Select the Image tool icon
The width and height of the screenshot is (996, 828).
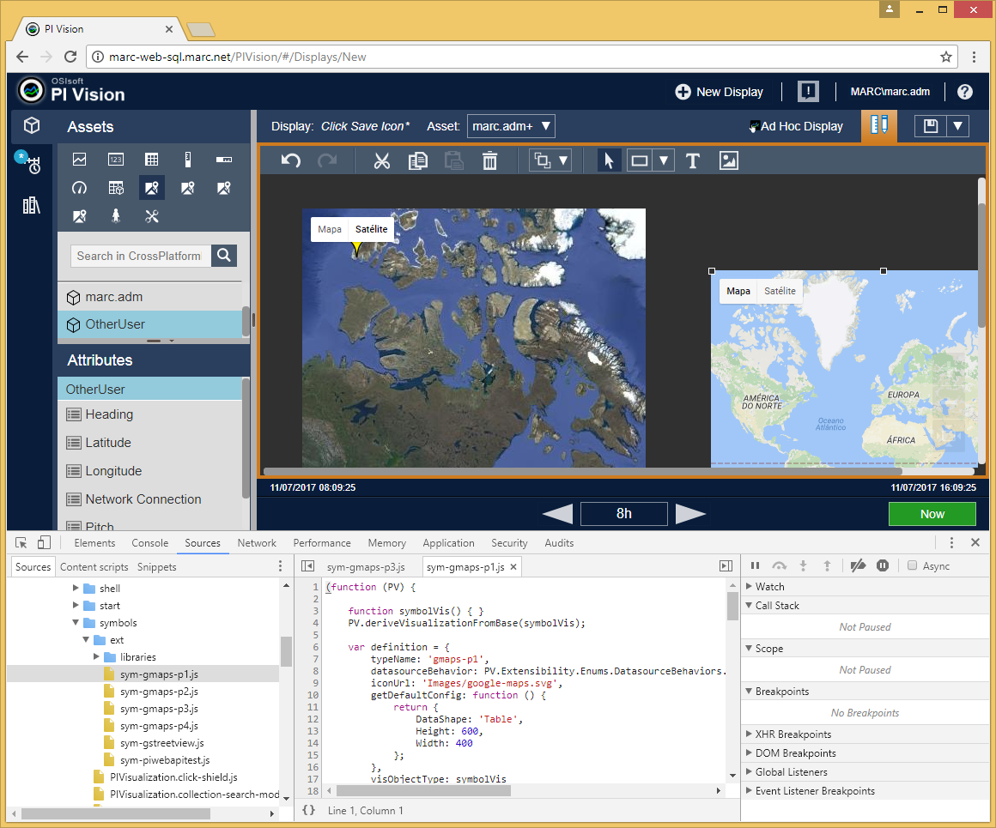[x=729, y=160]
